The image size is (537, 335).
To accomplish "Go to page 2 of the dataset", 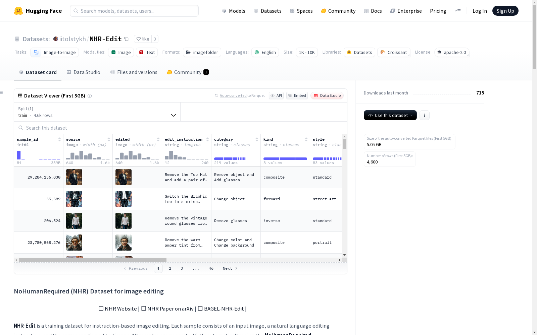I will [170, 268].
